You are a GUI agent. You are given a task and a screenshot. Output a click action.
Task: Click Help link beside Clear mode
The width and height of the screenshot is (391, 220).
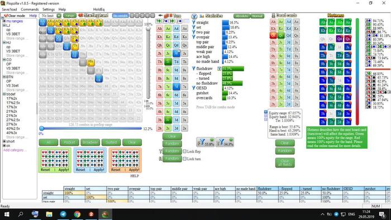click(33, 16)
